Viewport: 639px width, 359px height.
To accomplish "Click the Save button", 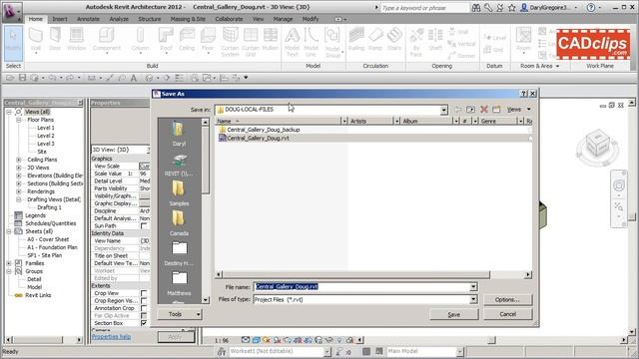I will [454, 314].
